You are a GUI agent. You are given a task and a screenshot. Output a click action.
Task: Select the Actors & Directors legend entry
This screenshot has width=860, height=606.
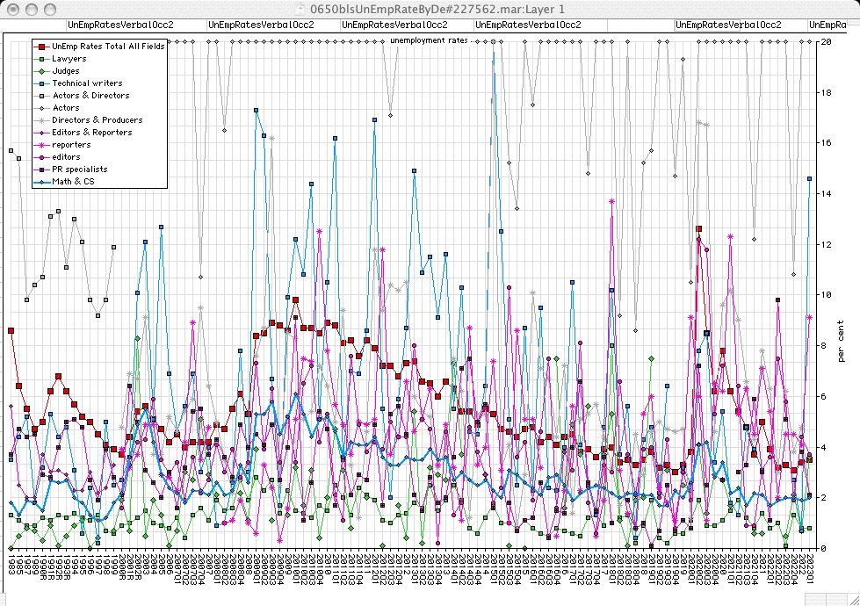click(90, 96)
